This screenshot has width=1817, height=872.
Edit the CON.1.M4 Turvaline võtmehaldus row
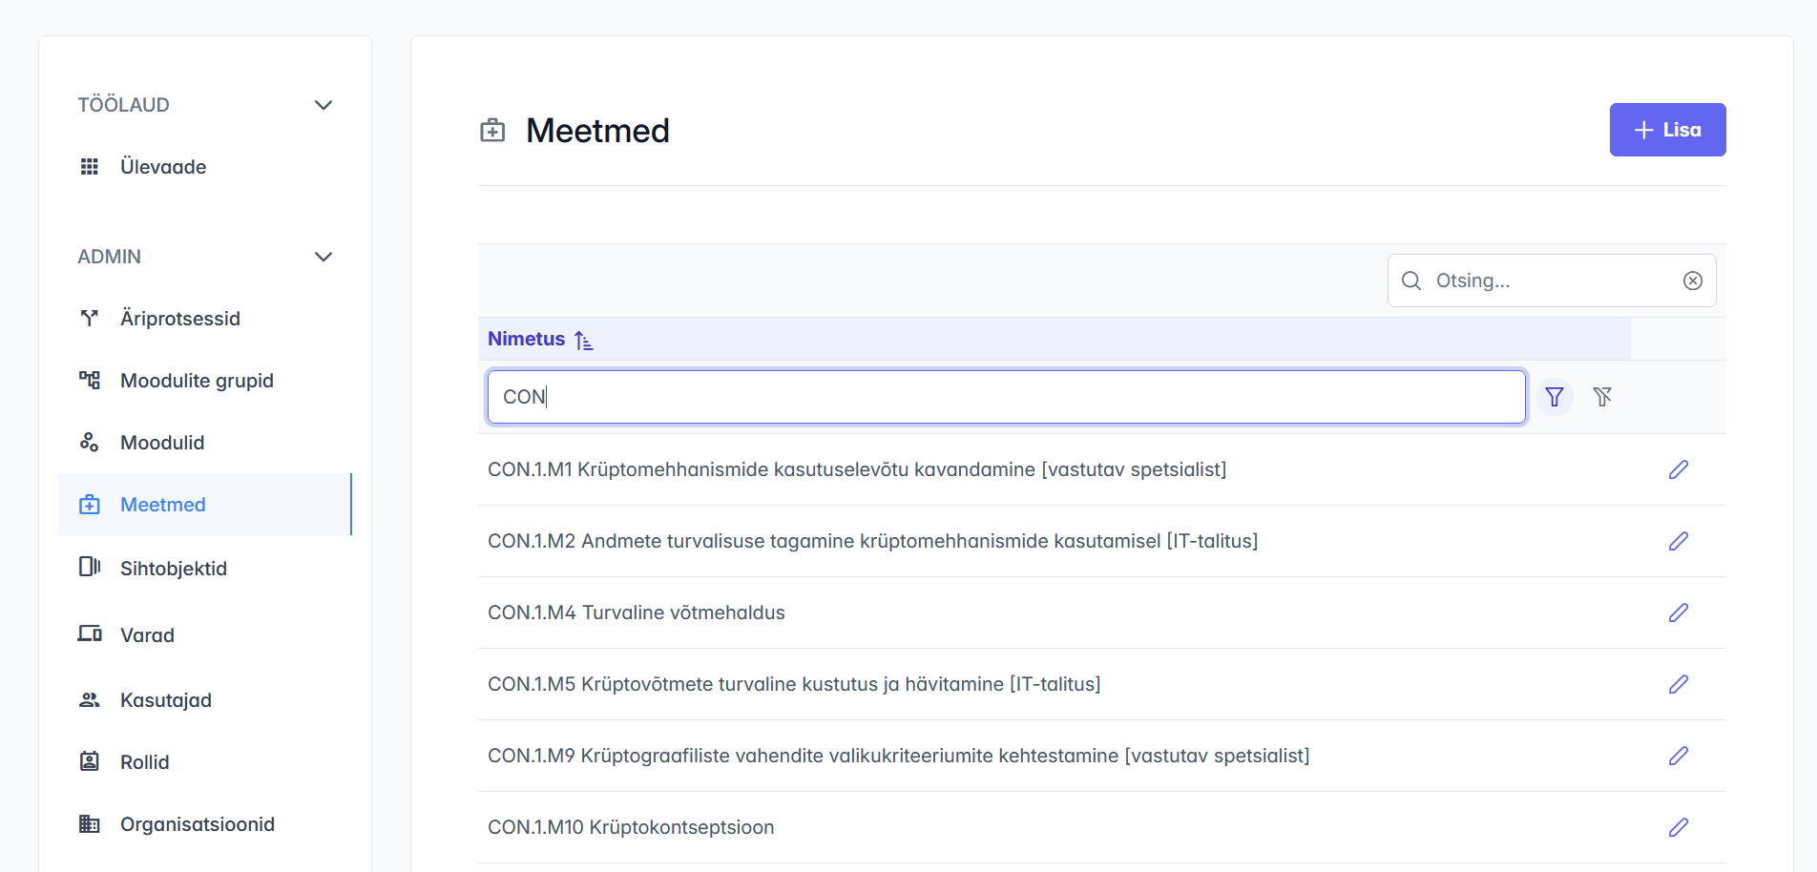1679,612
